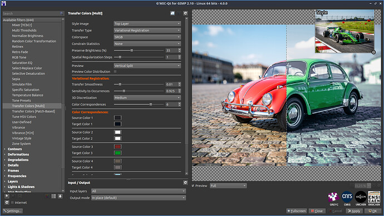This screenshot has width=384, height=216.
Task: Toggle the Preview checkbox under image
Action: pos(193,185)
